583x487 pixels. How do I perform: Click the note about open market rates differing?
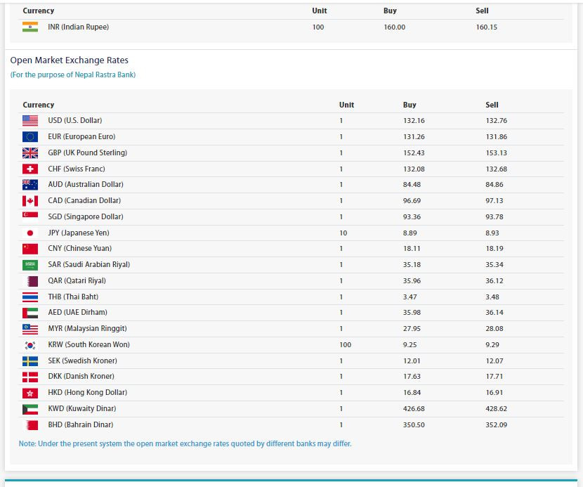(185, 443)
